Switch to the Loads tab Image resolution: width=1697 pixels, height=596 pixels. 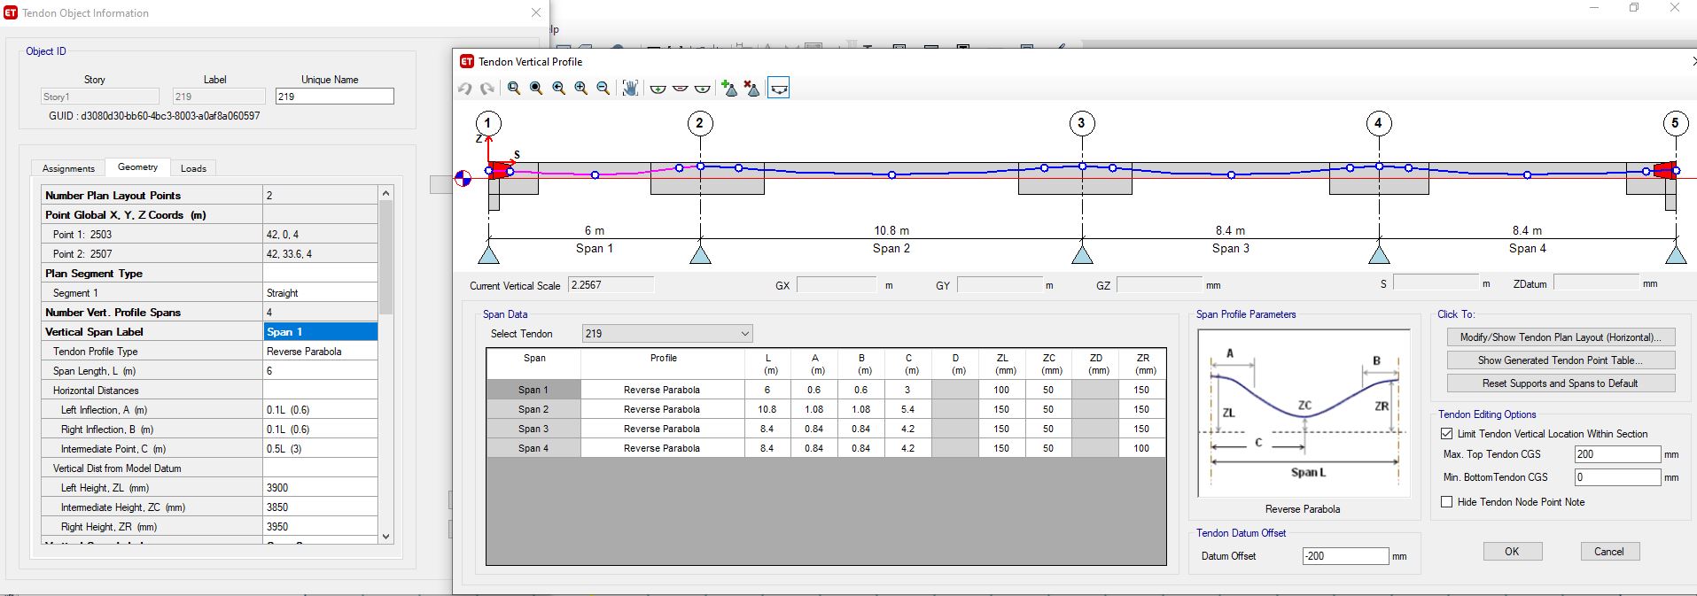click(193, 168)
